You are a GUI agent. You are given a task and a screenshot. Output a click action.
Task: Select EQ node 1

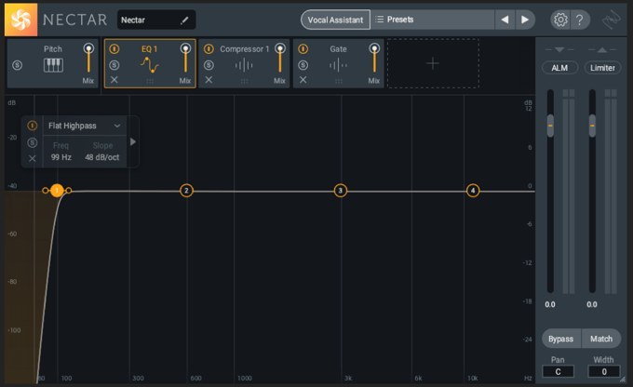pyautogui.click(x=57, y=191)
